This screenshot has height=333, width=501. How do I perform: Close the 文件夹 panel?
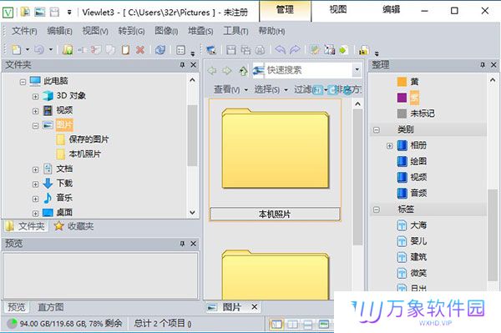coord(194,65)
